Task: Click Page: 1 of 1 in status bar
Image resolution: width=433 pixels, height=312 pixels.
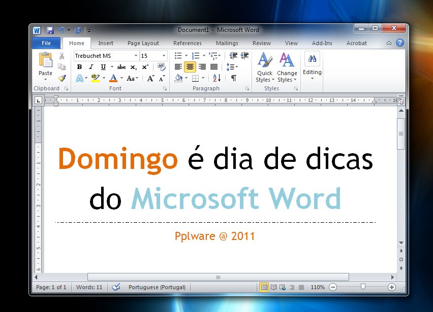Action: coord(51,287)
